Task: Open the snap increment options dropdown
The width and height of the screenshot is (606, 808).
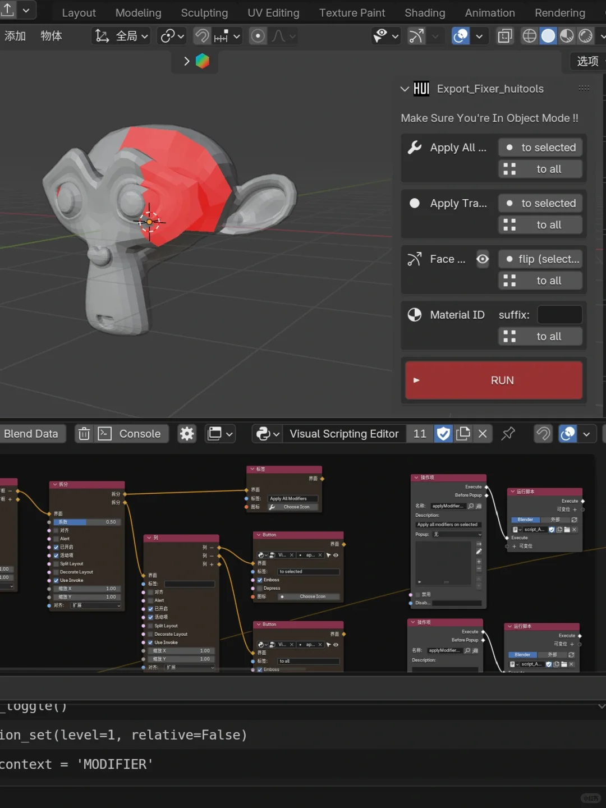Action: tap(227, 36)
